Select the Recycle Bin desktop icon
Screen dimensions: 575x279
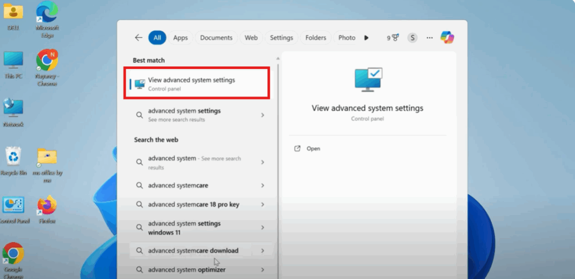point(13,162)
